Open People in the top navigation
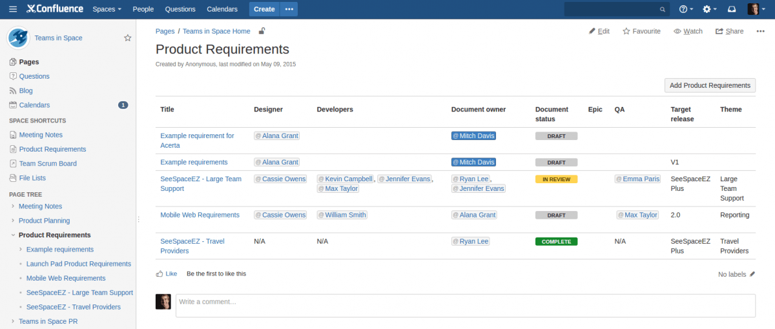Viewport: 775px width, 329px height. 143,9
